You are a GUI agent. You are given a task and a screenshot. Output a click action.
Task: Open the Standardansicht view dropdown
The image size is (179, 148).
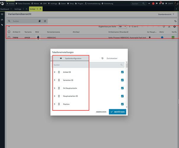(166, 14)
